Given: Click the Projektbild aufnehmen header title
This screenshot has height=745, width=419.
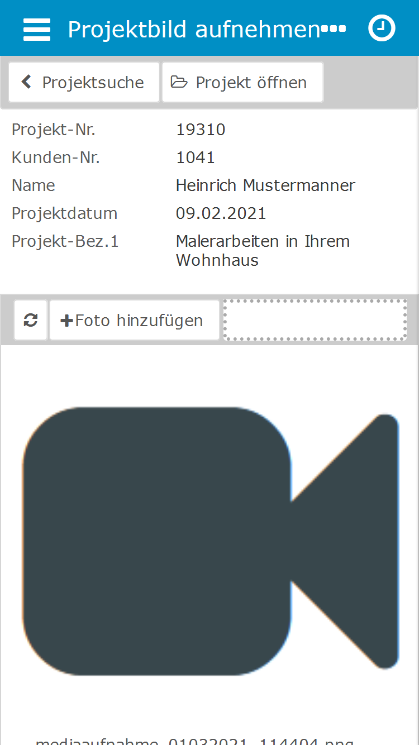Looking at the screenshot, I should pos(194,29).
